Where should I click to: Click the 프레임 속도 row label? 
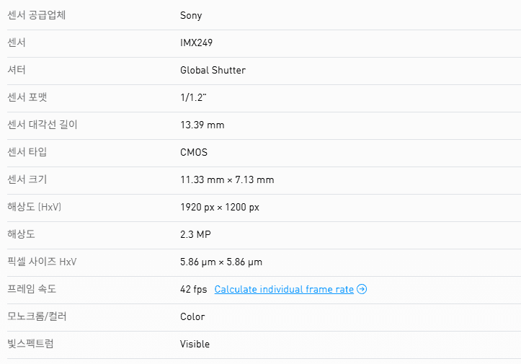coord(32,289)
